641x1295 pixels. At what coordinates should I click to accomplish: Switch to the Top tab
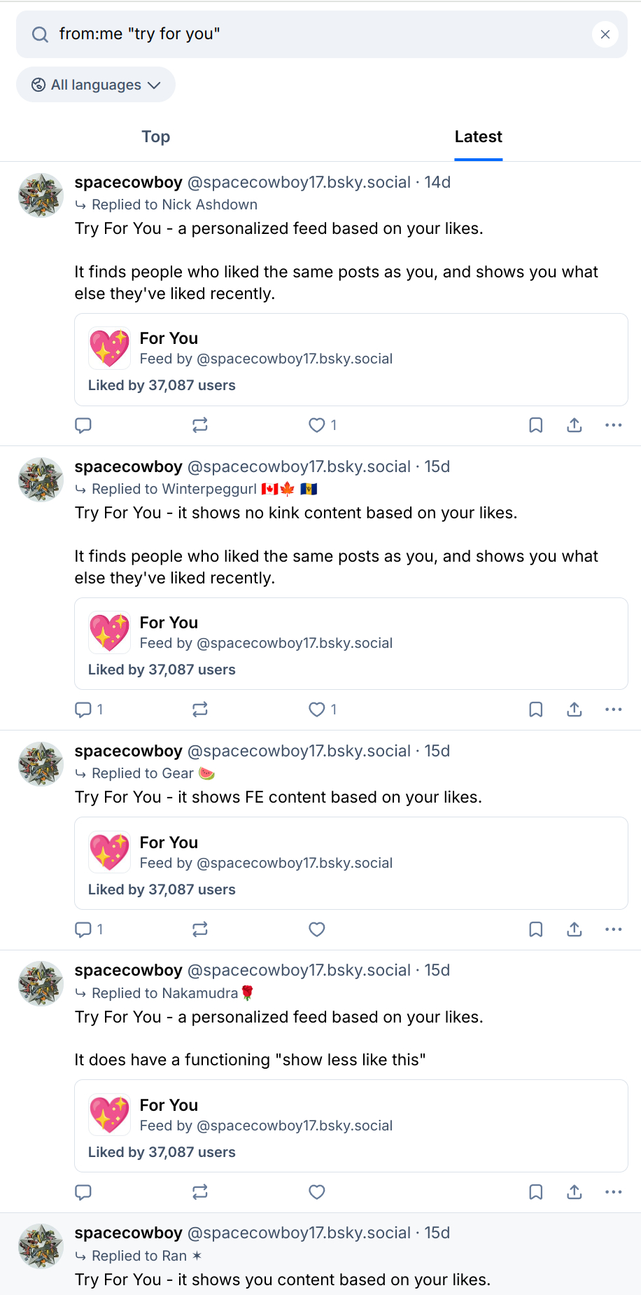tap(156, 137)
